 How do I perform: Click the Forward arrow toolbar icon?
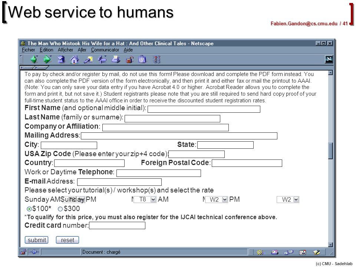point(47,59)
